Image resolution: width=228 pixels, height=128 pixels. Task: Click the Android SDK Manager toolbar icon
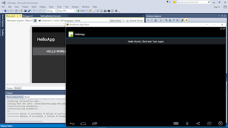pos(105,11)
